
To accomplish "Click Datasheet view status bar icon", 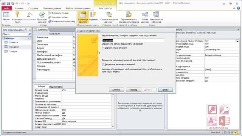I will click(x=225, y=133).
